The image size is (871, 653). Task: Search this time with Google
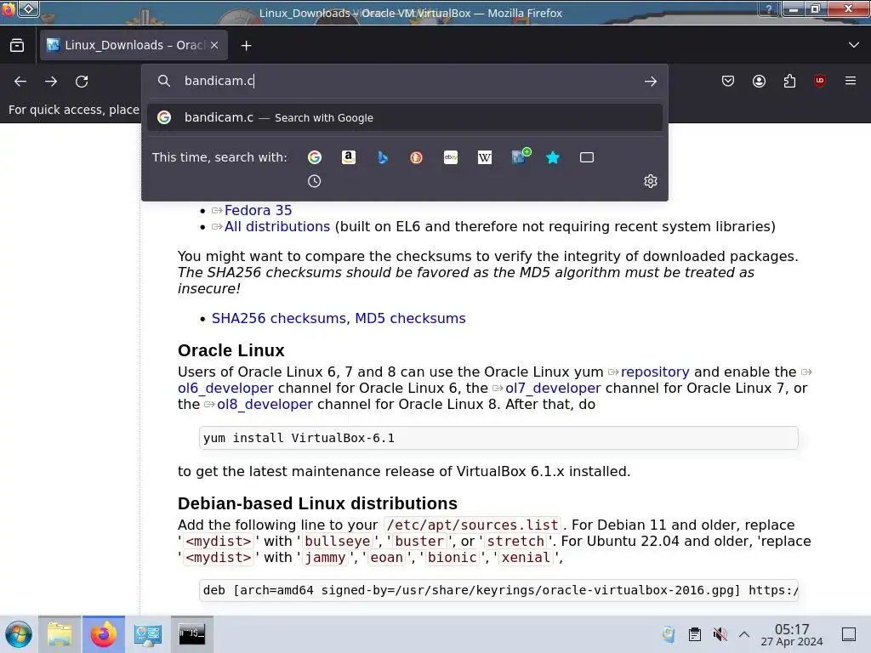click(x=315, y=157)
